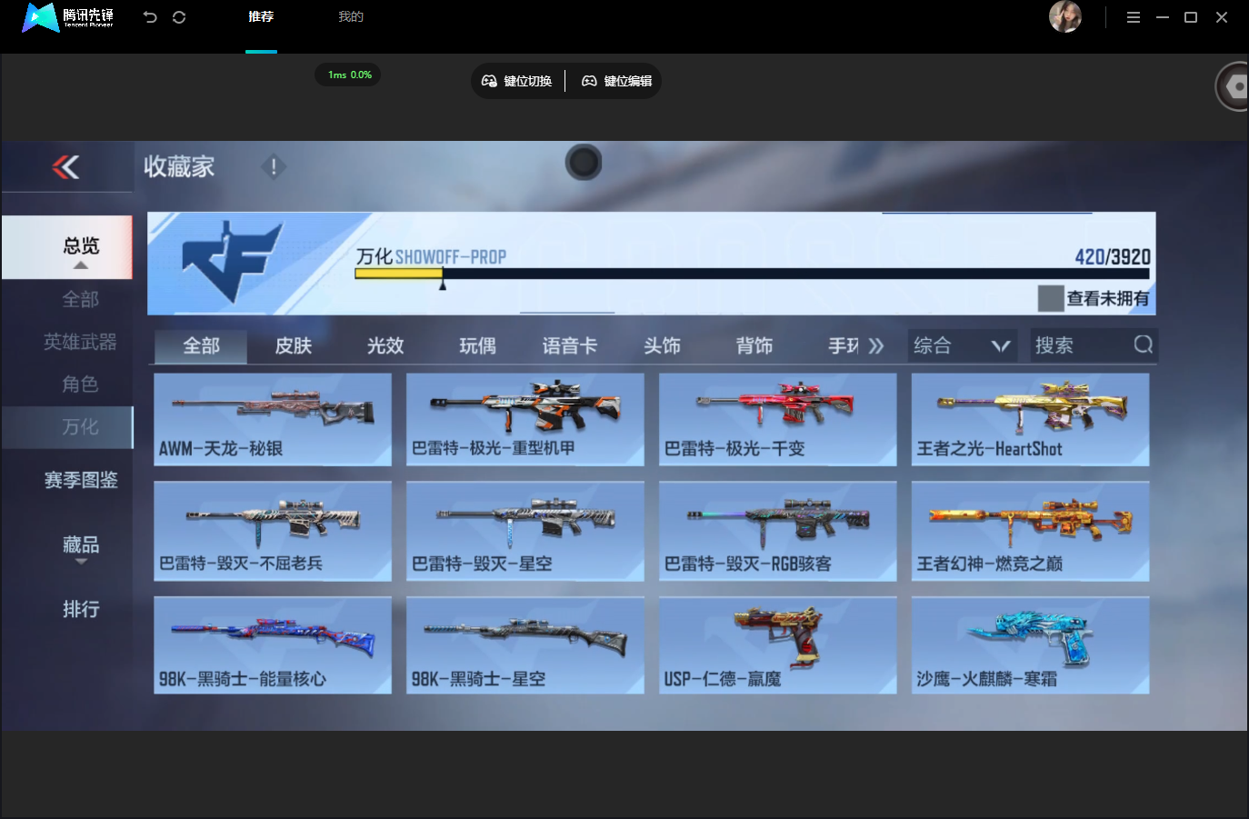Image resolution: width=1249 pixels, height=819 pixels.
Task: Open the AWM-天龙-秘银 weapon card
Action: (273, 419)
